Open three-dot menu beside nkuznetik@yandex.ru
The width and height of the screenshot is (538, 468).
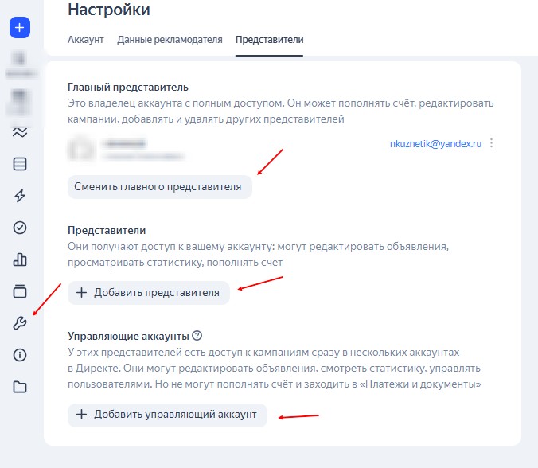coord(491,143)
